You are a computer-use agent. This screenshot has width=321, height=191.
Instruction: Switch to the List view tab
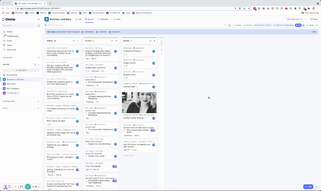click(x=78, y=19)
